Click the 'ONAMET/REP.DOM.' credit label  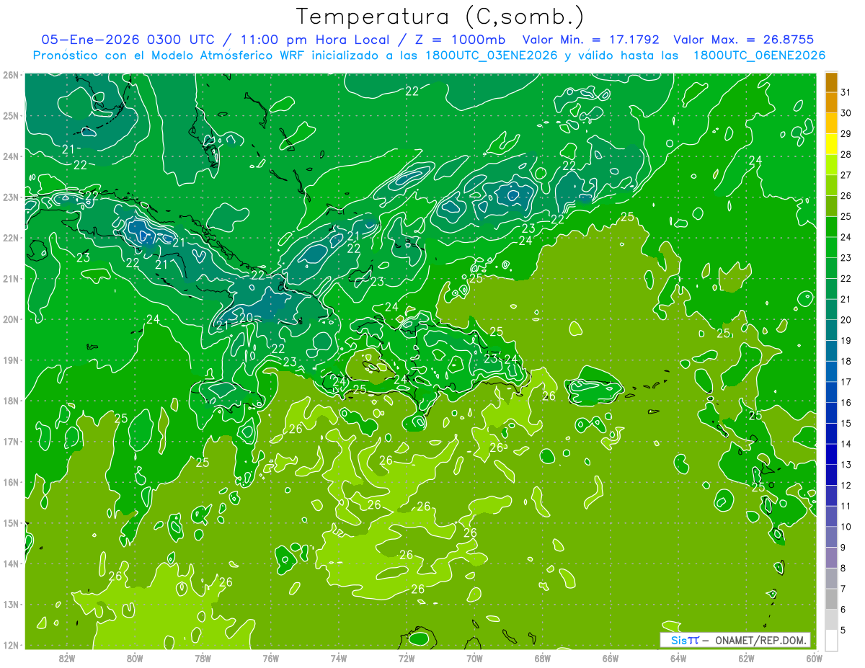[761, 640]
